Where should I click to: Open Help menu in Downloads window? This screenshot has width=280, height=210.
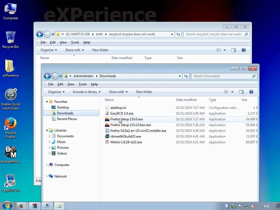94,84
